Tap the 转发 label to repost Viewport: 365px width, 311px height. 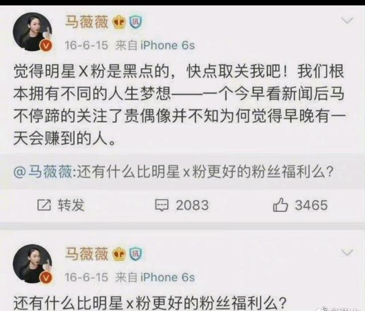[x=71, y=205]
